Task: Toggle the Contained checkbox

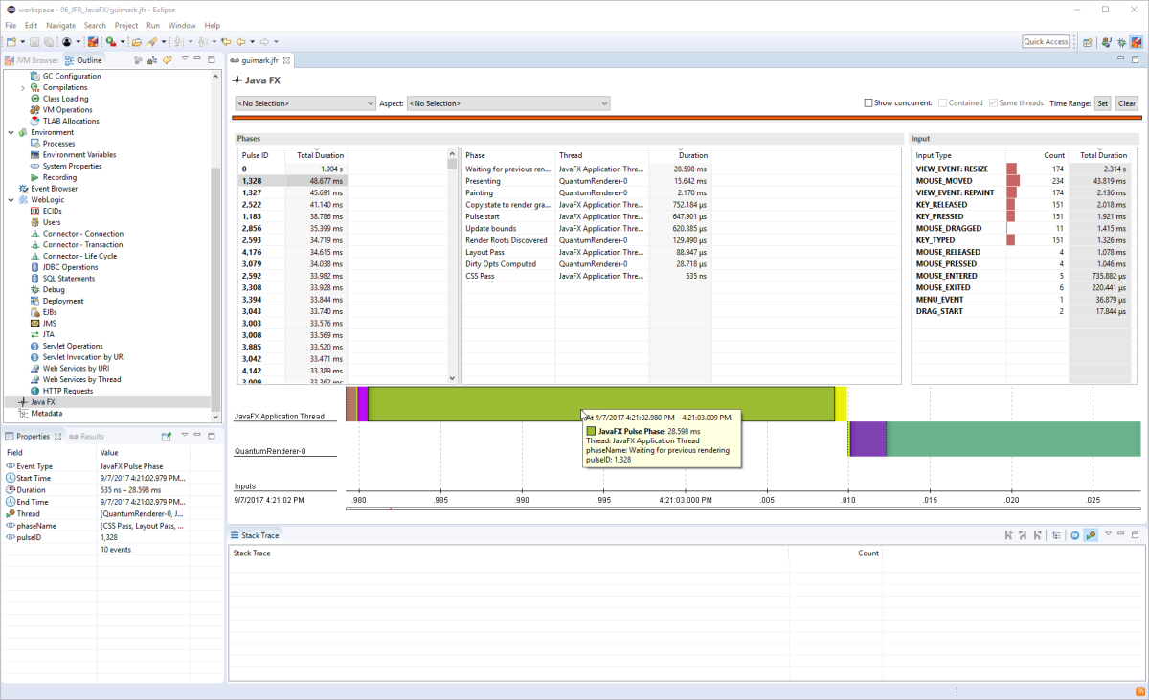Action: click(943, 103)
